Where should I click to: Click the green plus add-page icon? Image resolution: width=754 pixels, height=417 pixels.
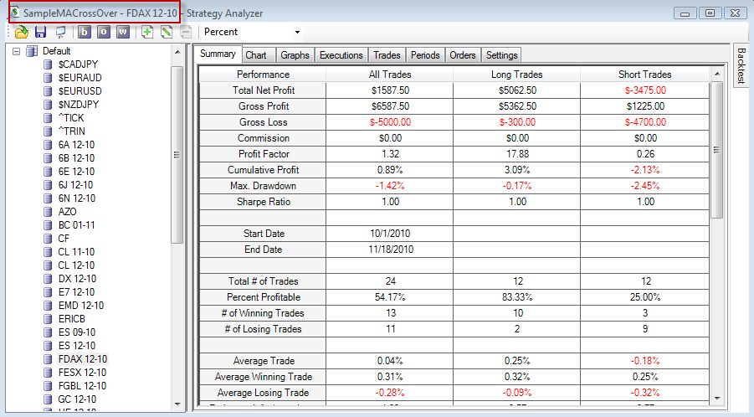(147, 32)
